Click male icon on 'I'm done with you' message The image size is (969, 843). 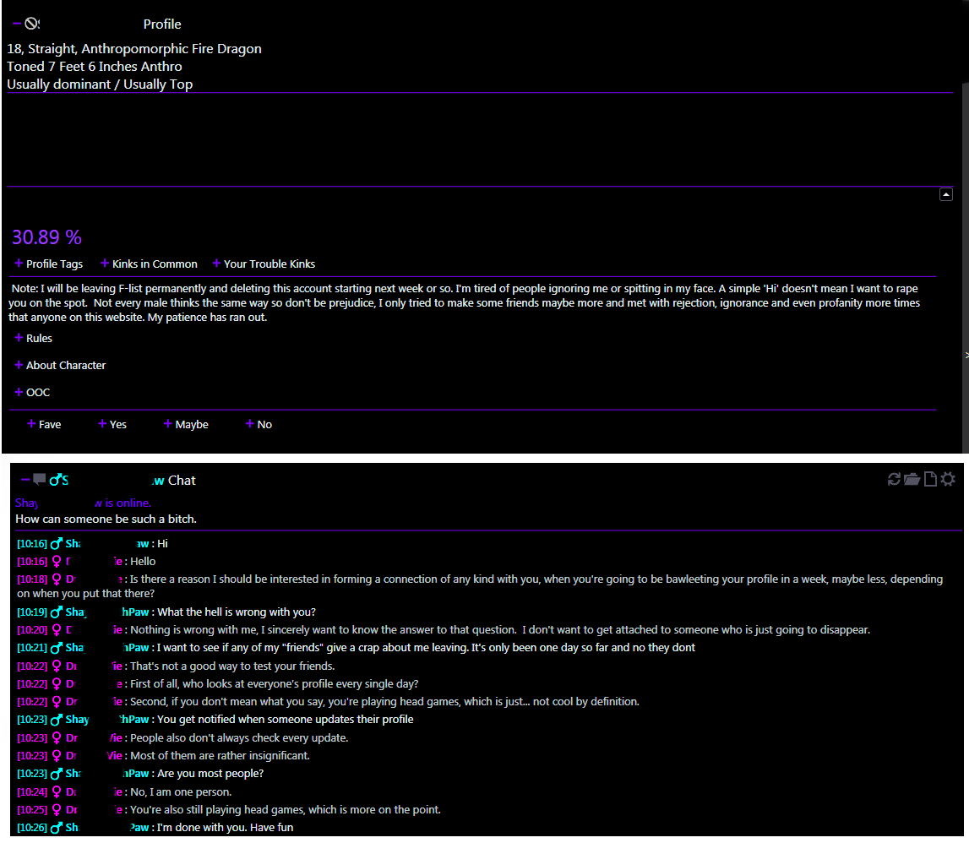57,828
